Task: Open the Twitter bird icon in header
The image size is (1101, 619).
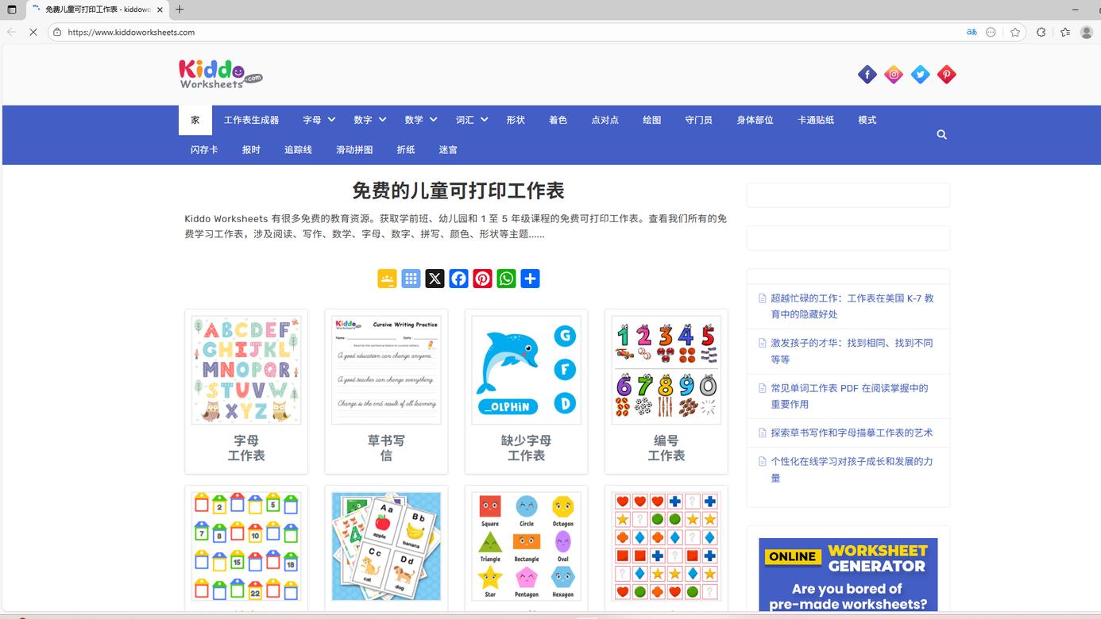Action: [920, 75]
